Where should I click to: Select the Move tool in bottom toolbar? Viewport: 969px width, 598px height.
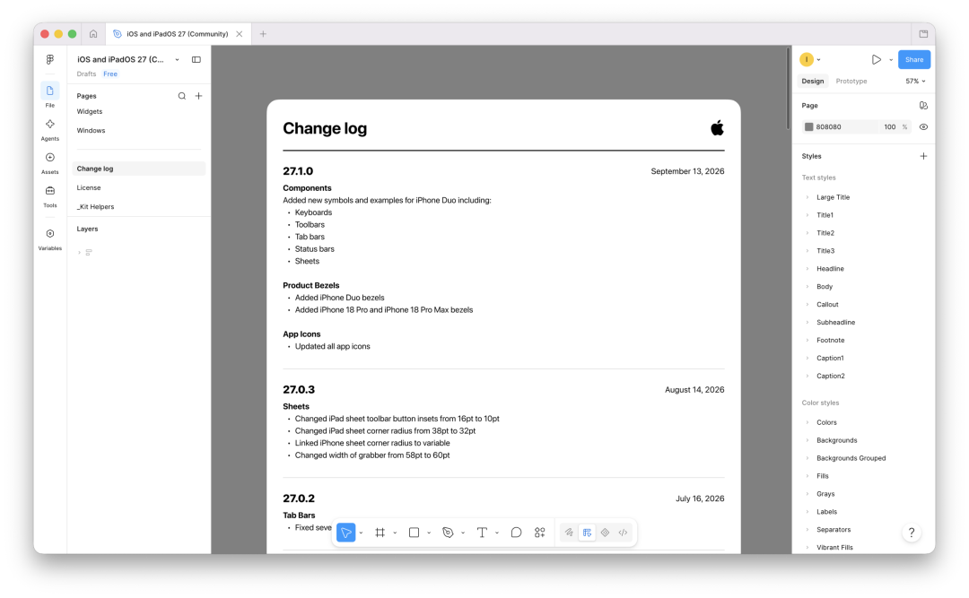click(x=346, y=533)
